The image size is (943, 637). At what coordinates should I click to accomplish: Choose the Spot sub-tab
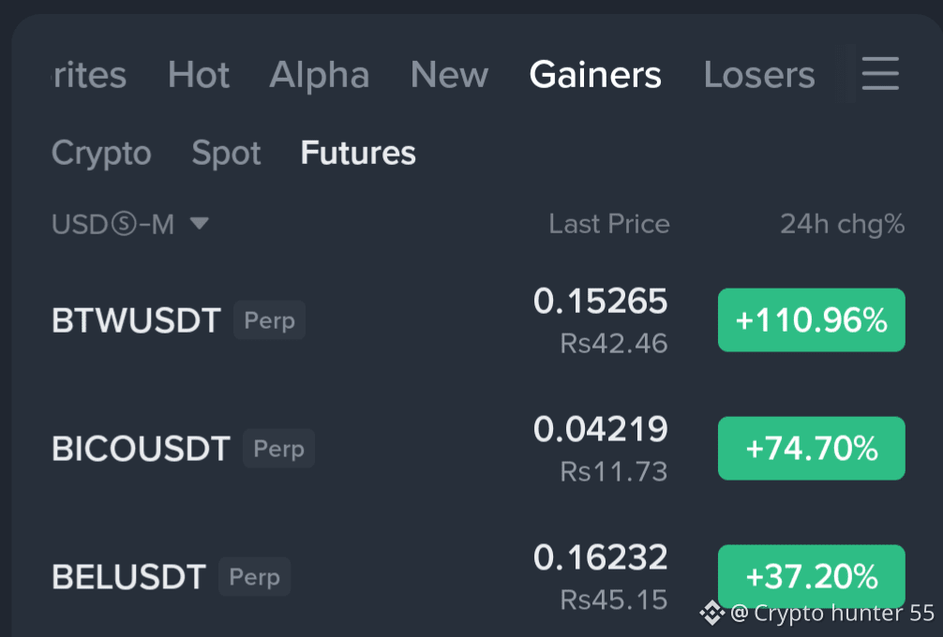coord(226,153)
